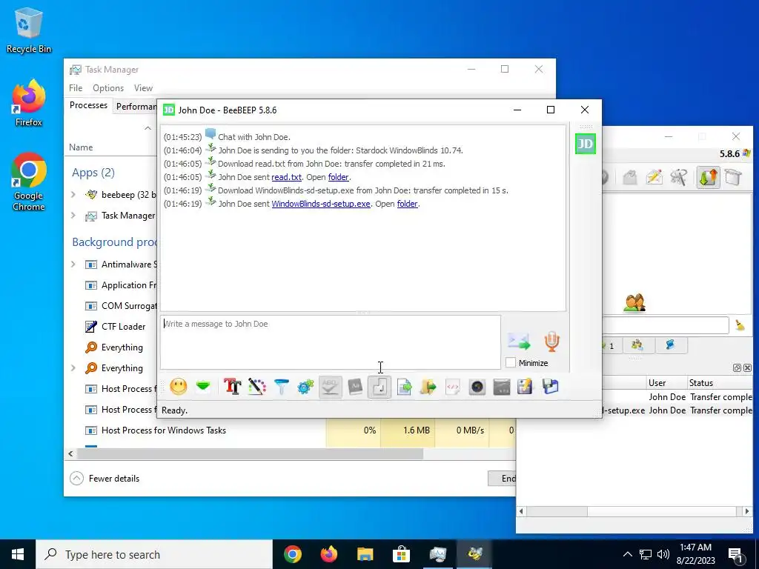Open folder link next to read.txt

(338, 177)
